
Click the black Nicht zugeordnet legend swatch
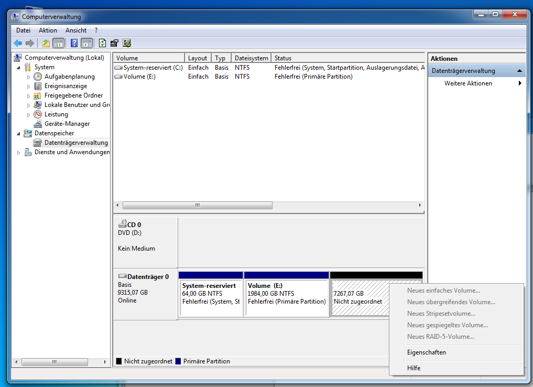coord(118,361)
